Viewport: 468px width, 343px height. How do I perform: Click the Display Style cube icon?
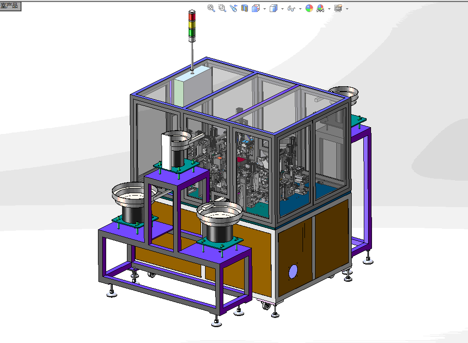[x=274, y=8]
